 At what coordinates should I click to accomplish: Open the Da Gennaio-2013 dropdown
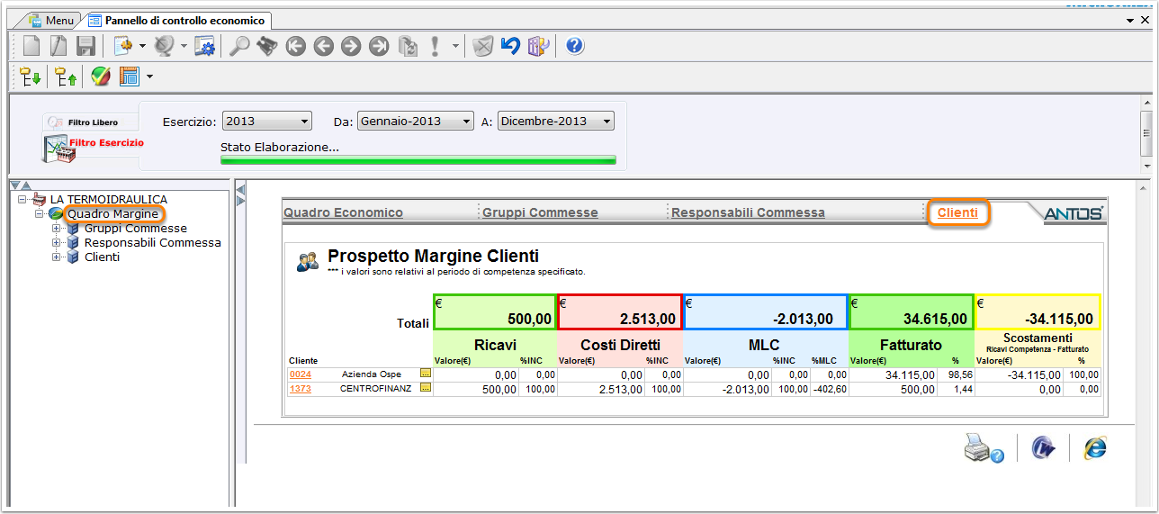coord(416,121)
